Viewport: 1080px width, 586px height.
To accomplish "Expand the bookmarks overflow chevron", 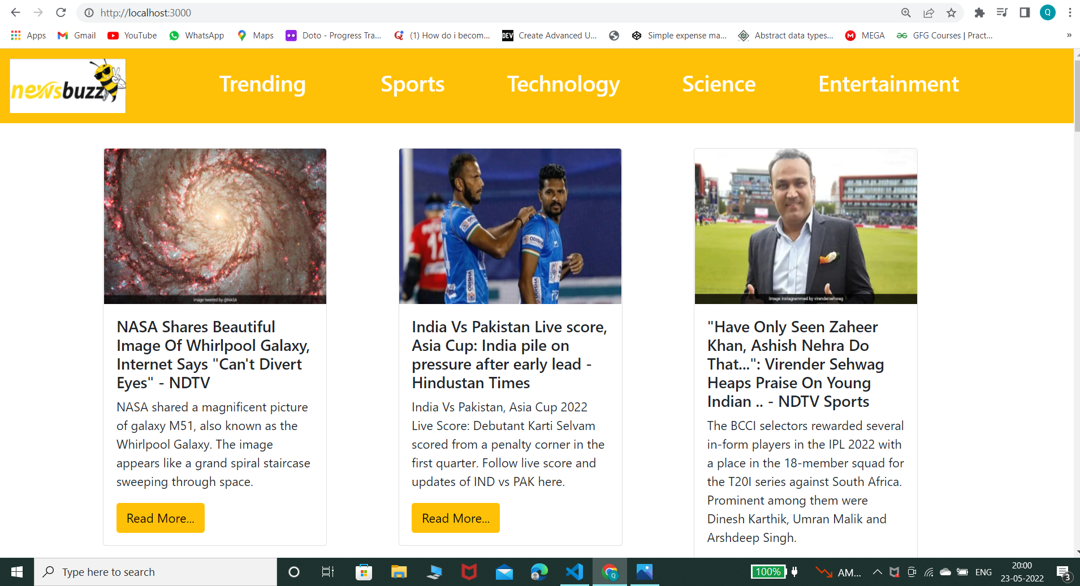I will [1069, 35].
